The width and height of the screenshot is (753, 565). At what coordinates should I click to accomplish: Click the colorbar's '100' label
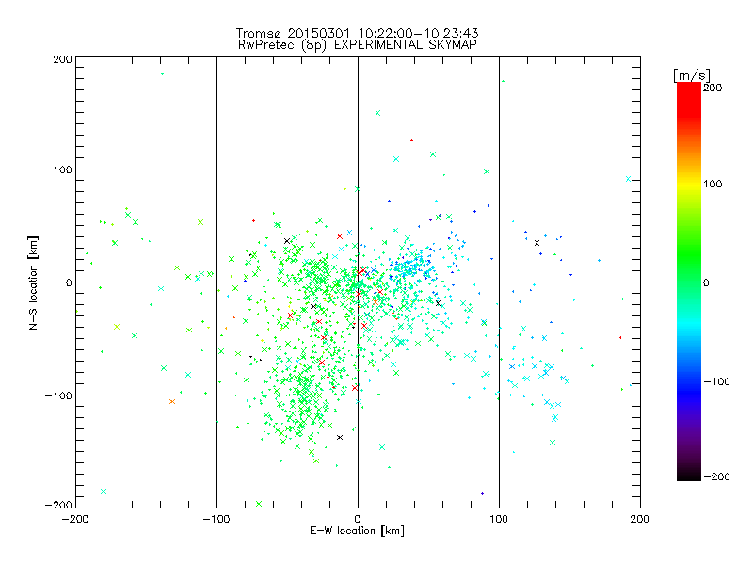[713, 184]
